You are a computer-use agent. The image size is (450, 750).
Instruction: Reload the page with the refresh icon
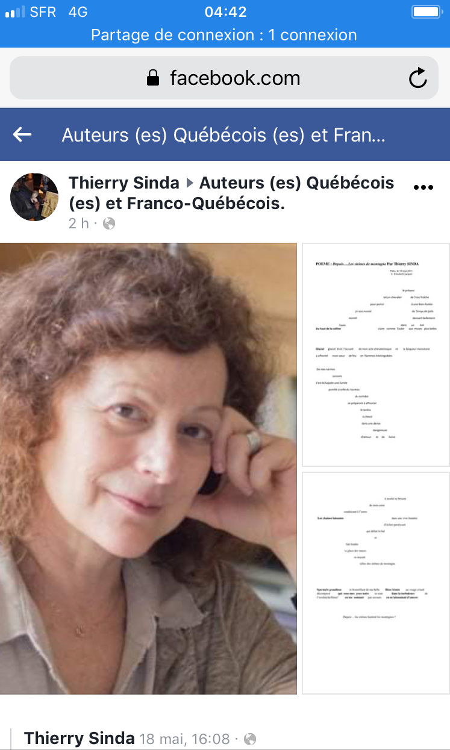coord(417,78)
